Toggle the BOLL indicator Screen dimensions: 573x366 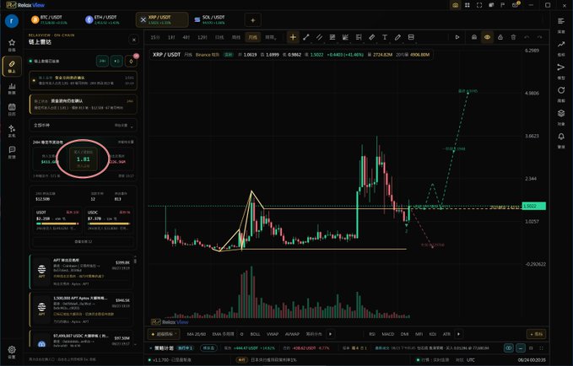pyautogui.click(x=255, y=334)
